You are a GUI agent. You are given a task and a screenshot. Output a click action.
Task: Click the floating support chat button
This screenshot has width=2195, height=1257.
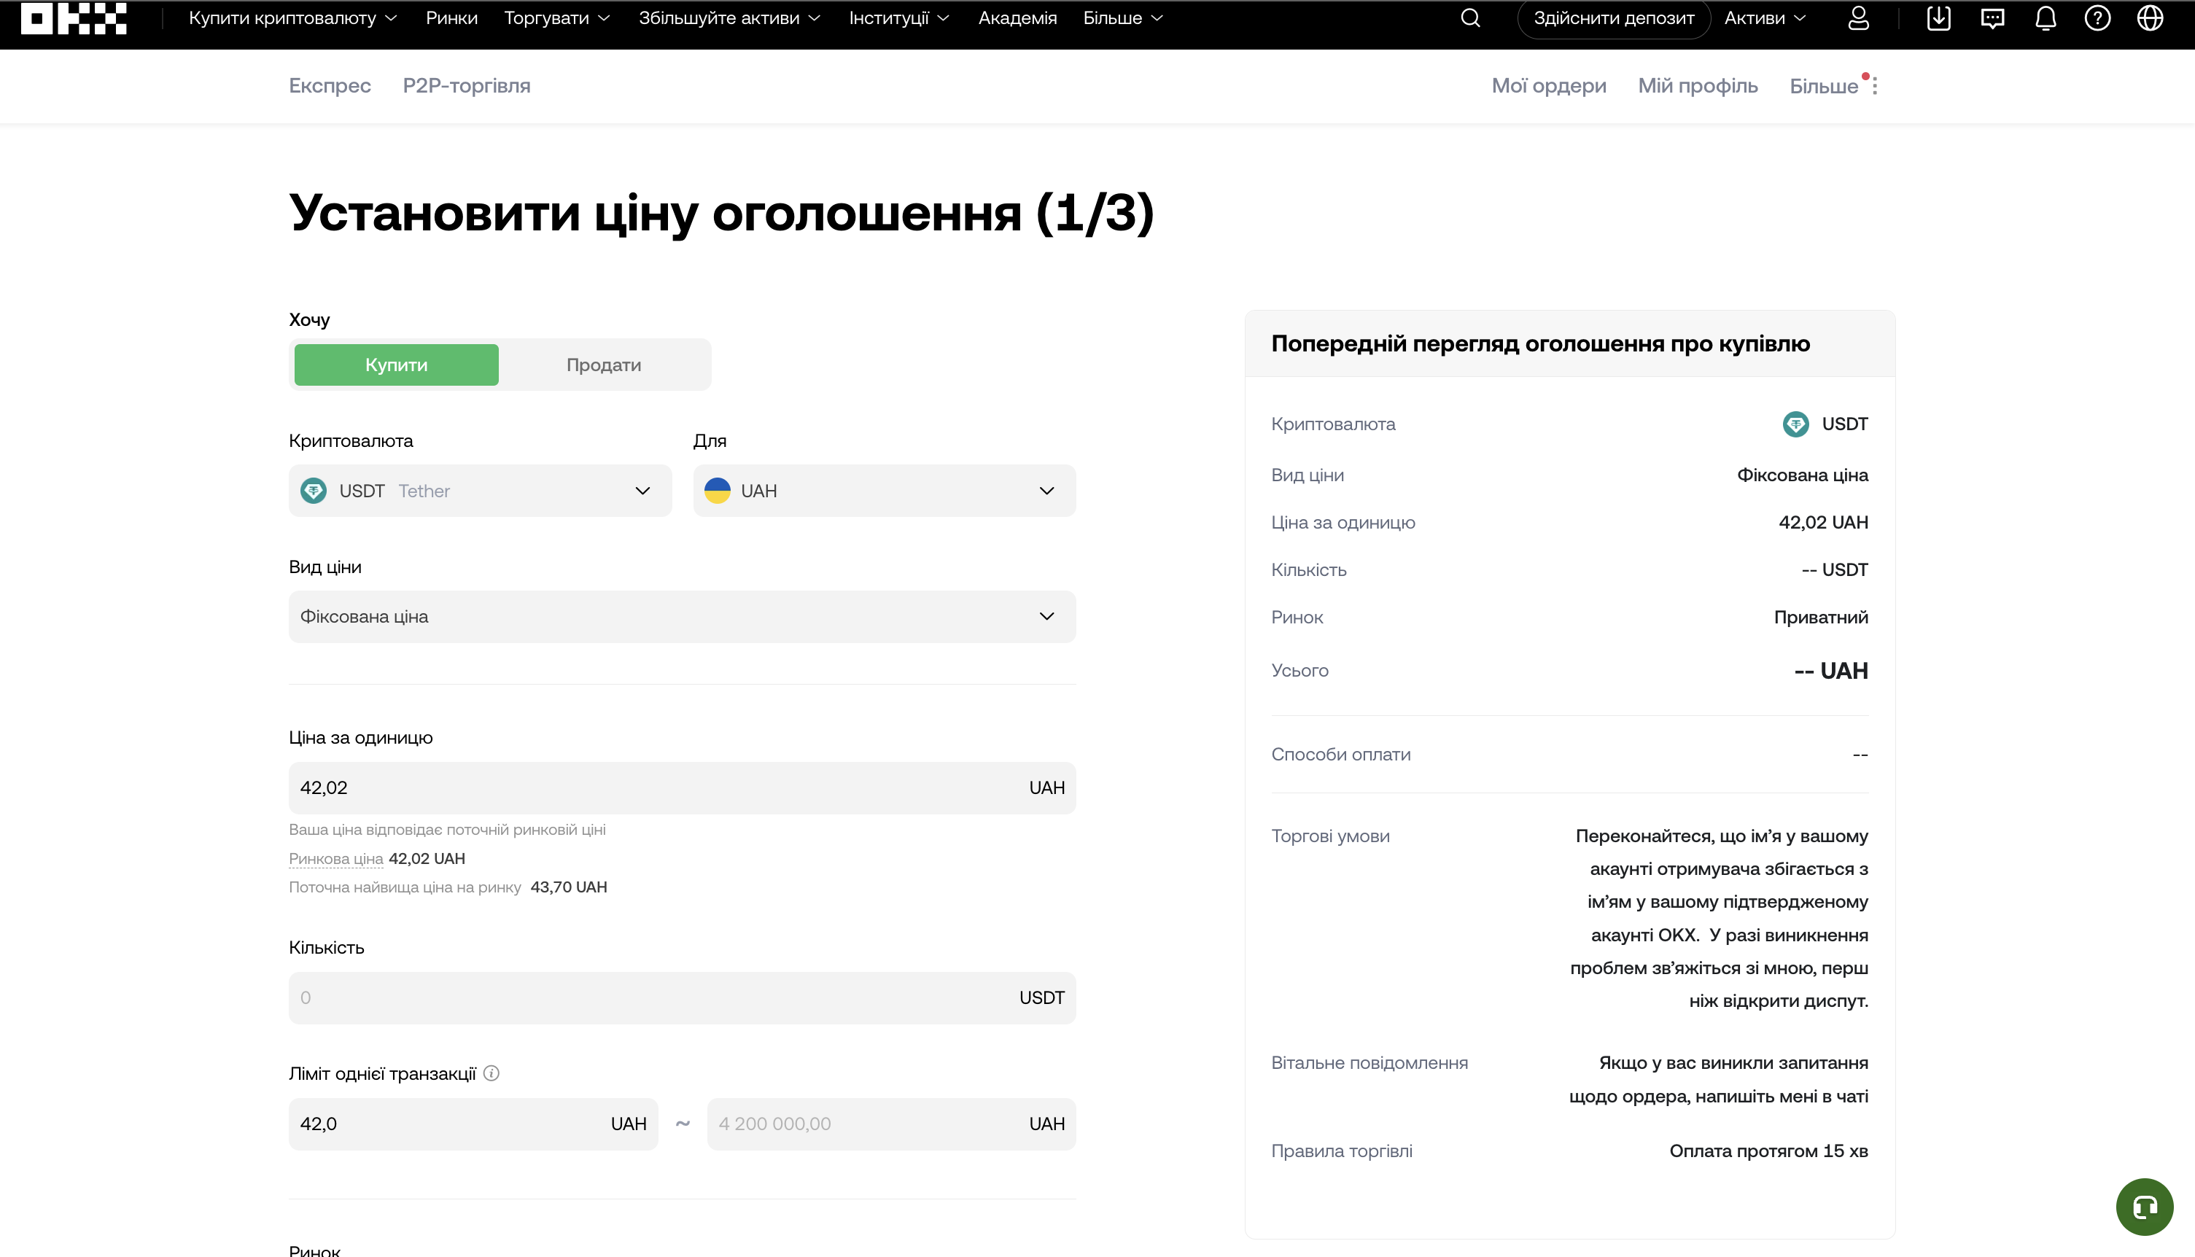2145,1206
